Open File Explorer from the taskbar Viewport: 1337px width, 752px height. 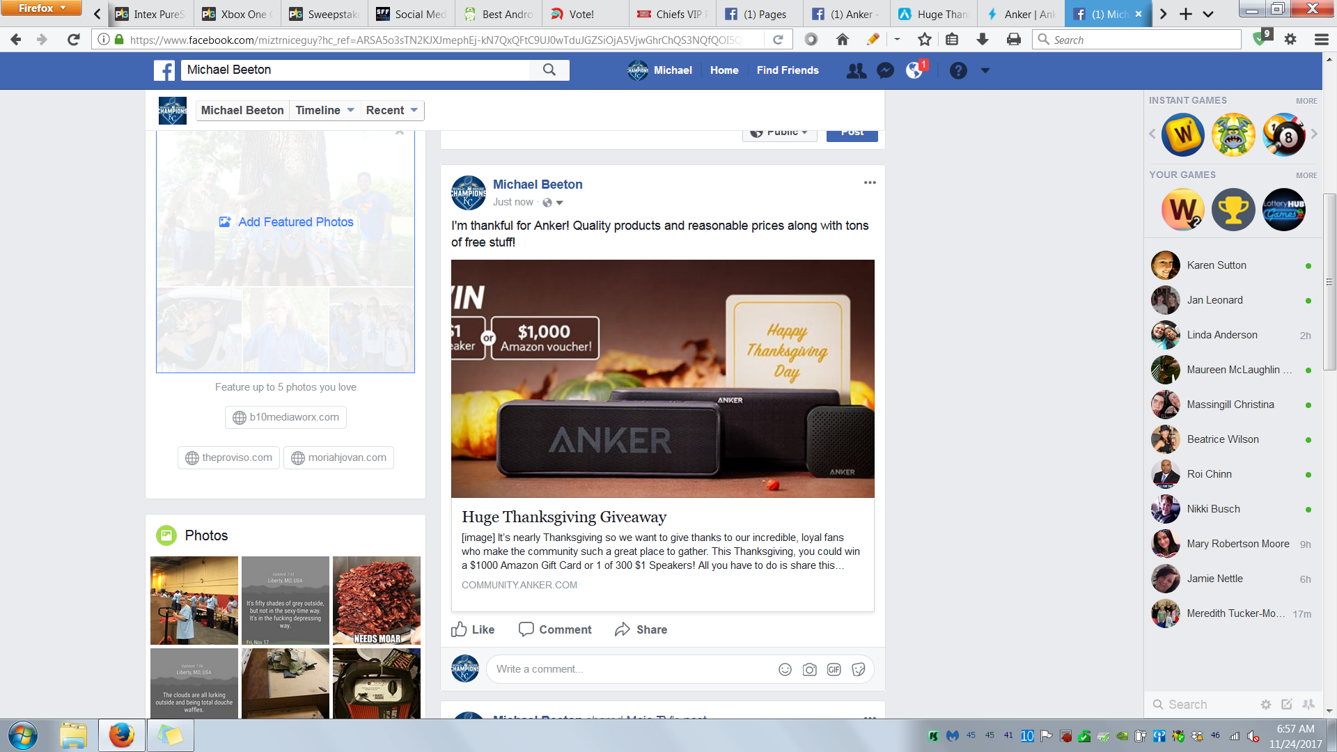click(73, 735)
